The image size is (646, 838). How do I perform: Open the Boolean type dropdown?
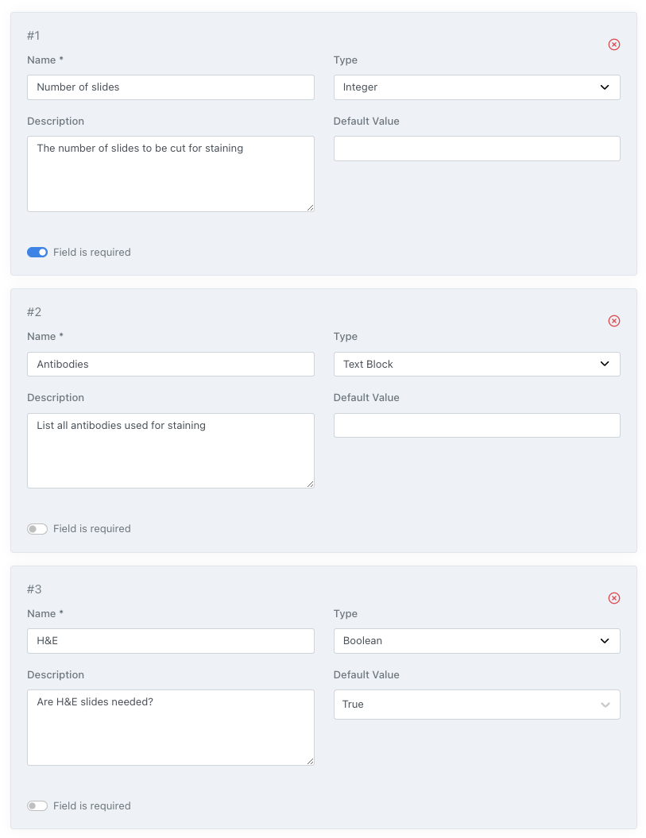click(x=477, y=641)
